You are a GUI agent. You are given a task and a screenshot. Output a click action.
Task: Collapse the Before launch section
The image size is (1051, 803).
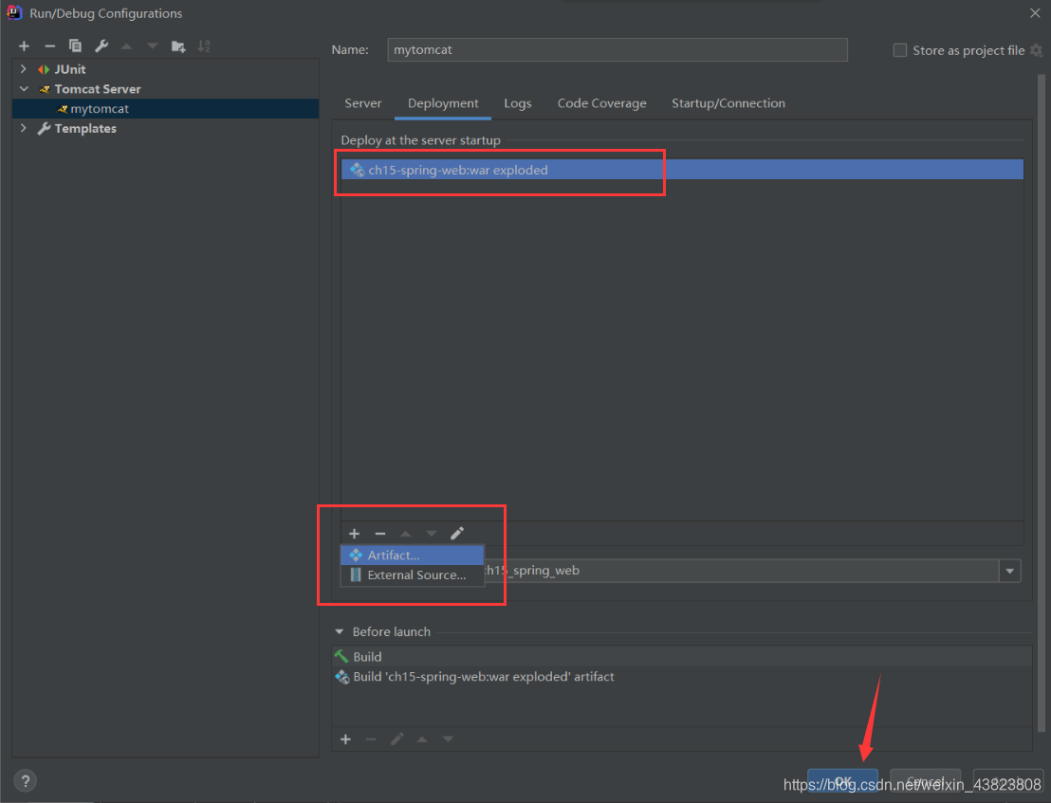tap(340, 632)
